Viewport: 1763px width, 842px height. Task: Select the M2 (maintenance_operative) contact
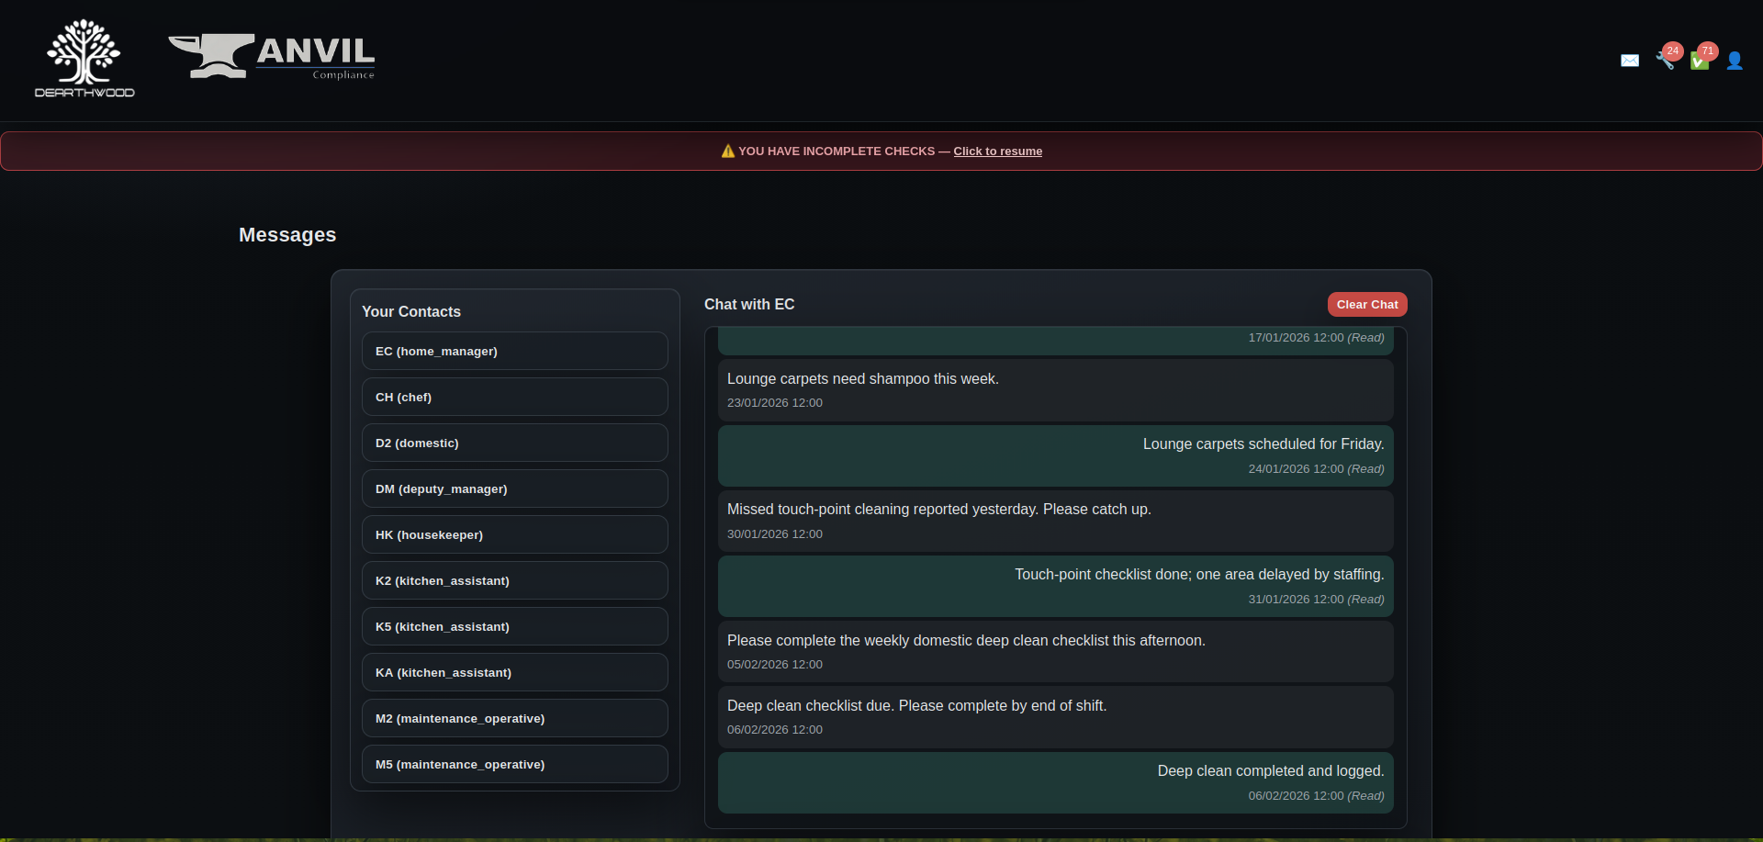(x=514, y=718)
